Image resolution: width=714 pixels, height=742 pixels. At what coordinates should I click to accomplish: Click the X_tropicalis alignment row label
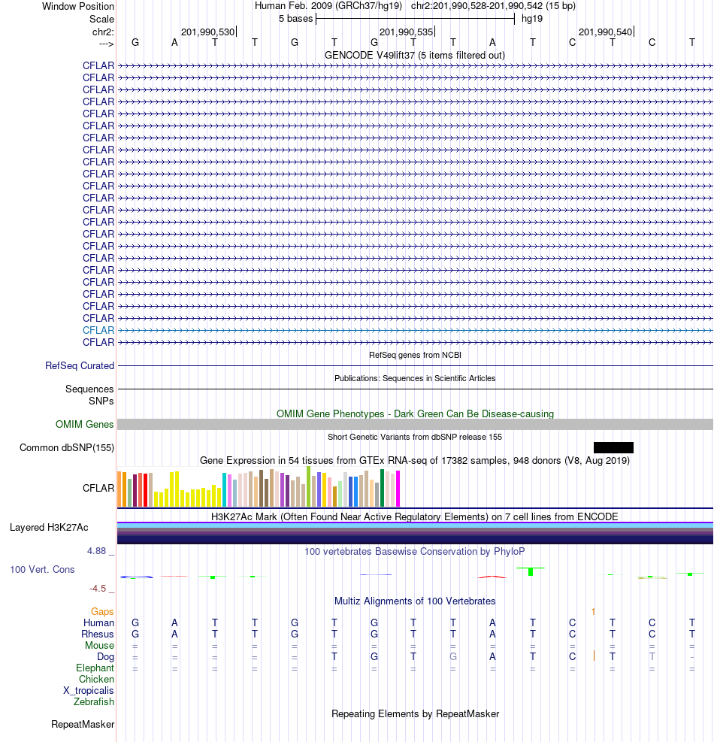(x=89, y=690)
